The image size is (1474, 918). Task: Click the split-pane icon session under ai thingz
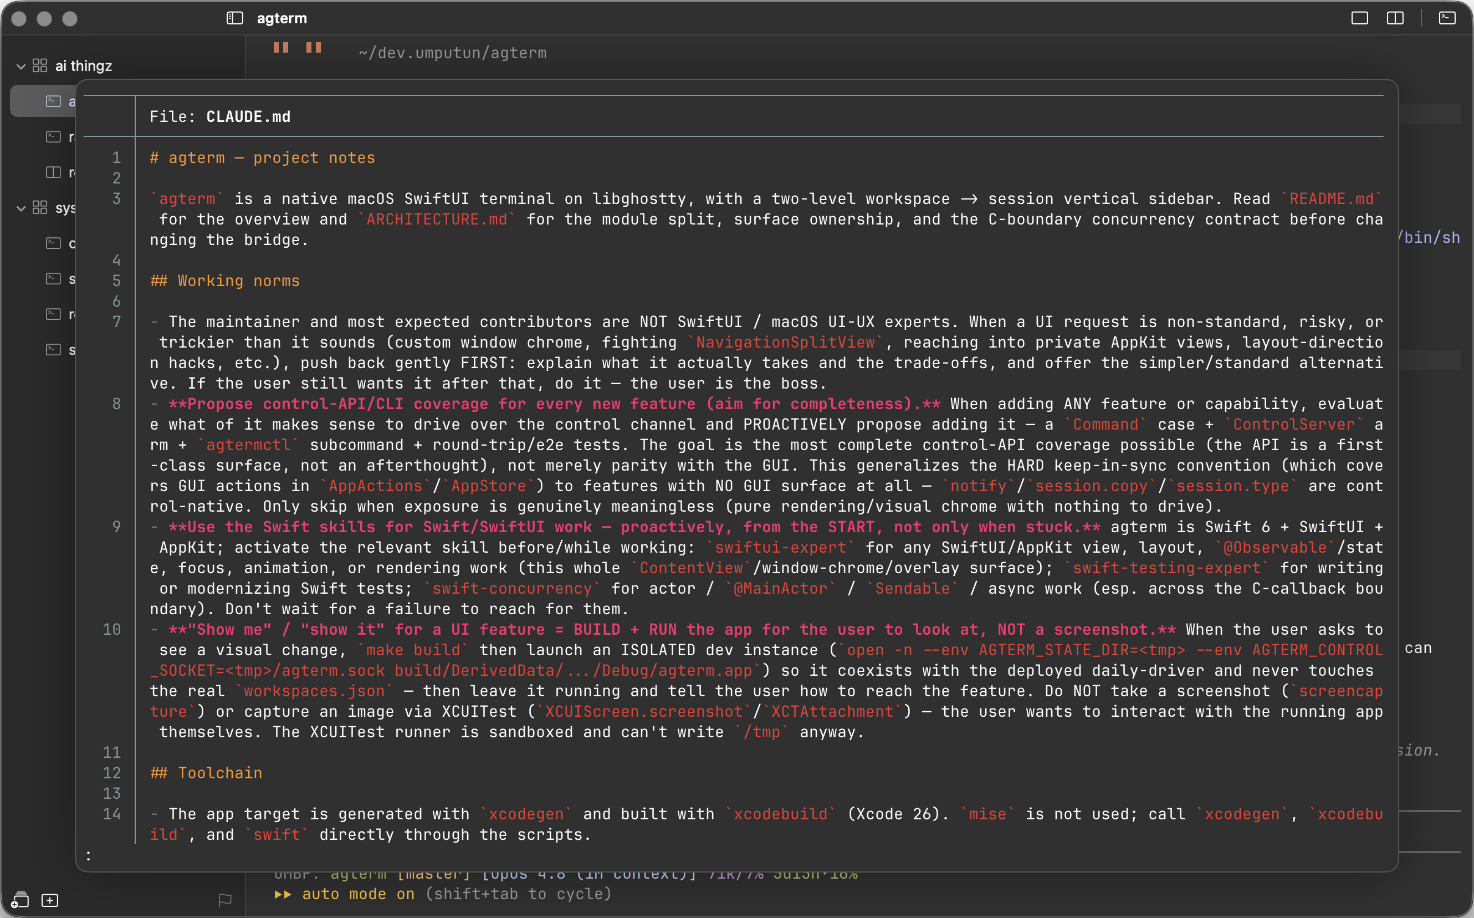53,172
